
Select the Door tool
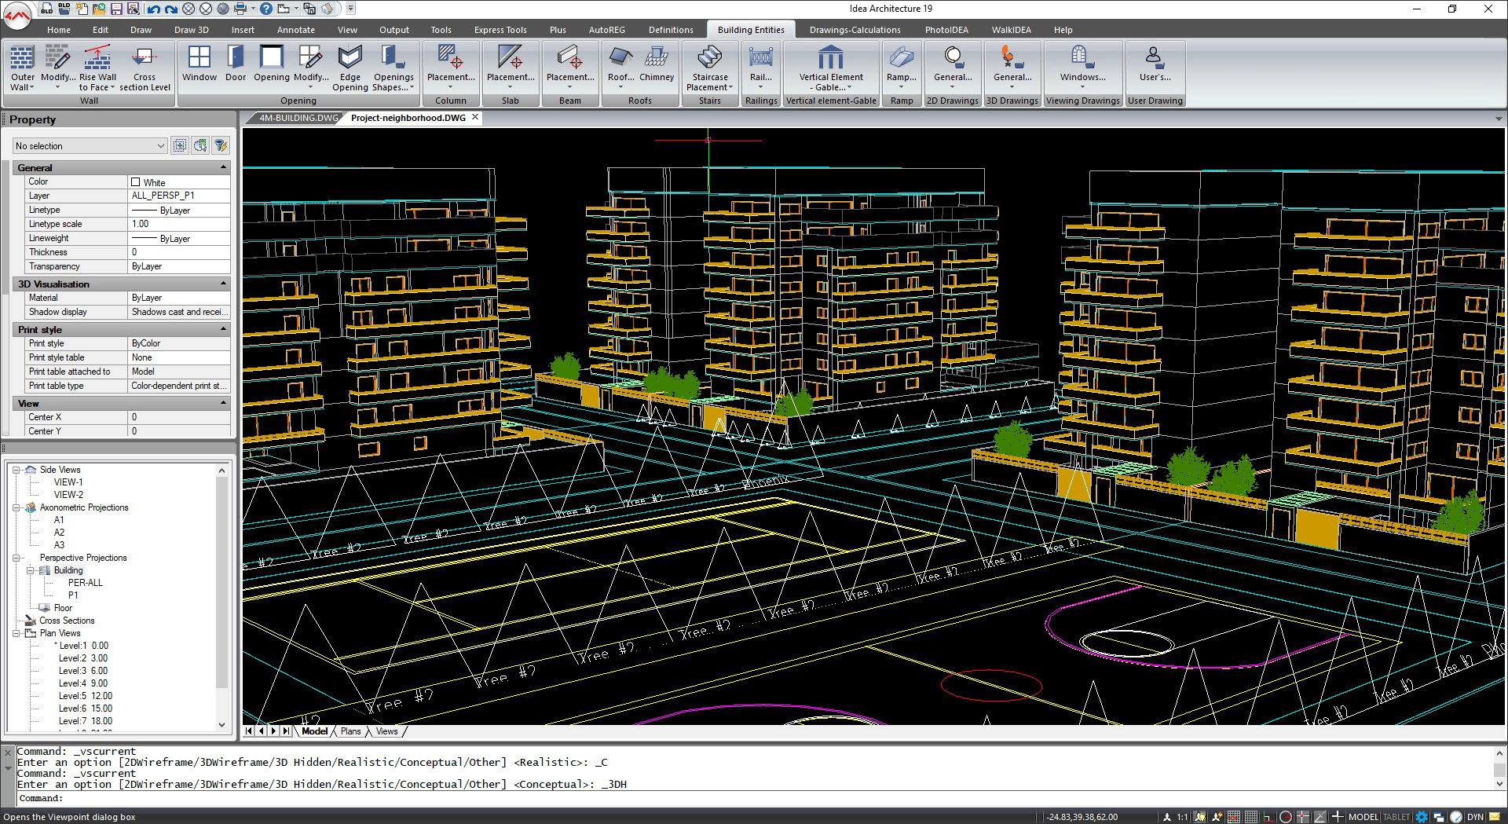pyautogui.click(x=236, y=63)
